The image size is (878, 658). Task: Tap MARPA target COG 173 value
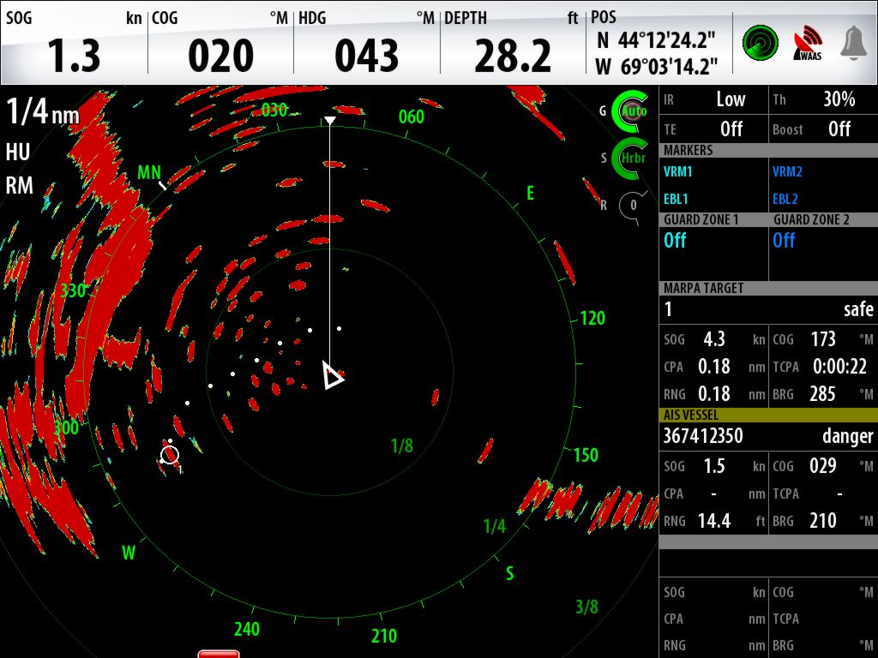pyautogui.click(x=823, y=339)
